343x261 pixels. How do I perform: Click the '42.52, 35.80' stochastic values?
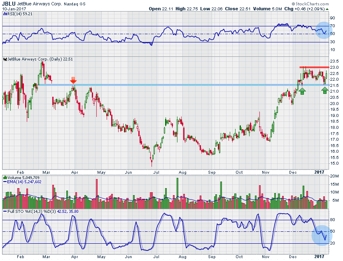pyautogui.click(x=68, y=212)
